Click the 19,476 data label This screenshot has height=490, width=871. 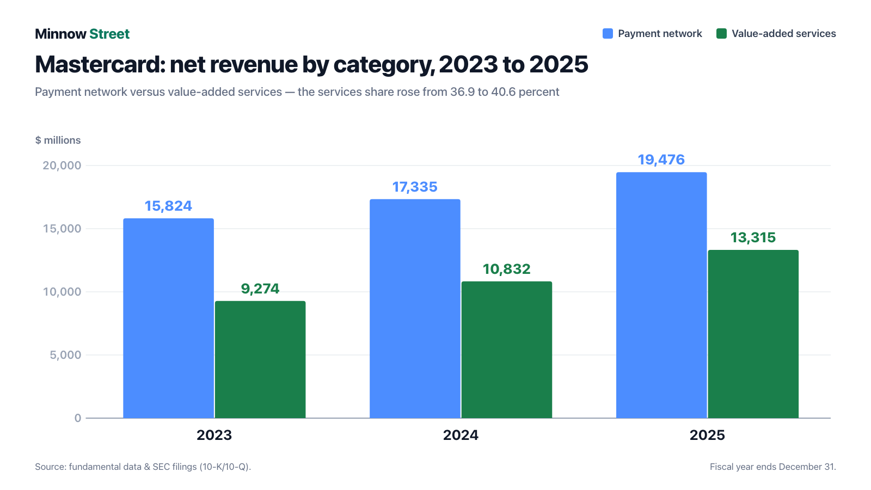click(x=661, y=160)
